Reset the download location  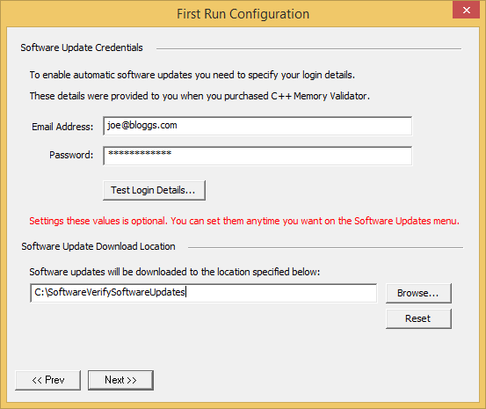[418, 318]
